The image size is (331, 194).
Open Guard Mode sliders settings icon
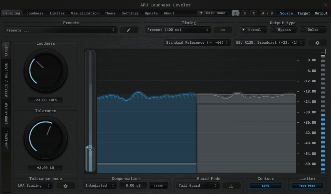click(x=231, y=186)
